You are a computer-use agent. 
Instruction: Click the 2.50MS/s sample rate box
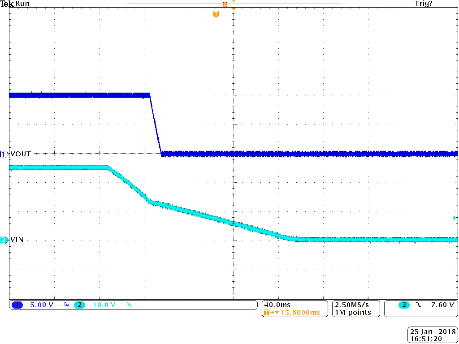(355, 309)
